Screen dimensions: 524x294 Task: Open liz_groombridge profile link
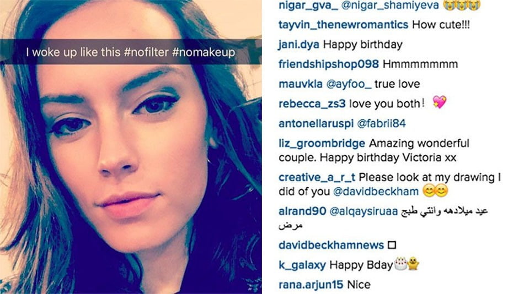pyautogui.click(x=322, y=144)
